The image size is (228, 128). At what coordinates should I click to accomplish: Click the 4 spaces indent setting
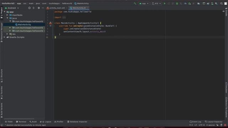click(x=211, y=125)
